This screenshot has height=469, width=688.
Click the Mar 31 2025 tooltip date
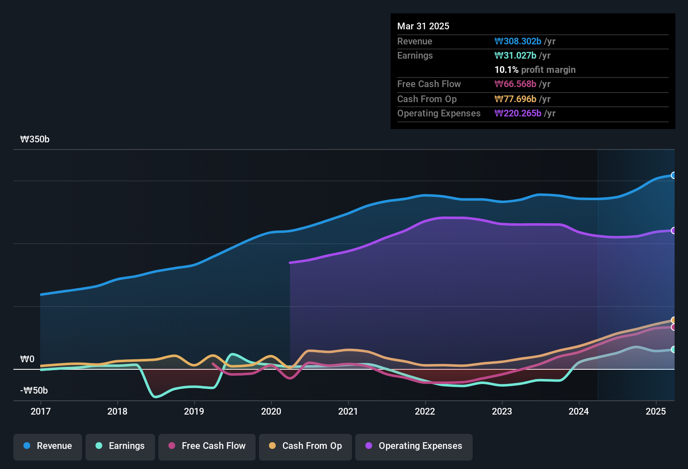click(x=423, y=26)
